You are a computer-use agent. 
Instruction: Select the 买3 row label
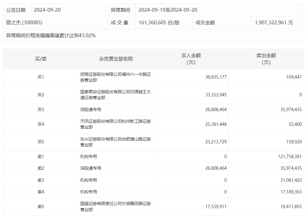pos(41,110)
